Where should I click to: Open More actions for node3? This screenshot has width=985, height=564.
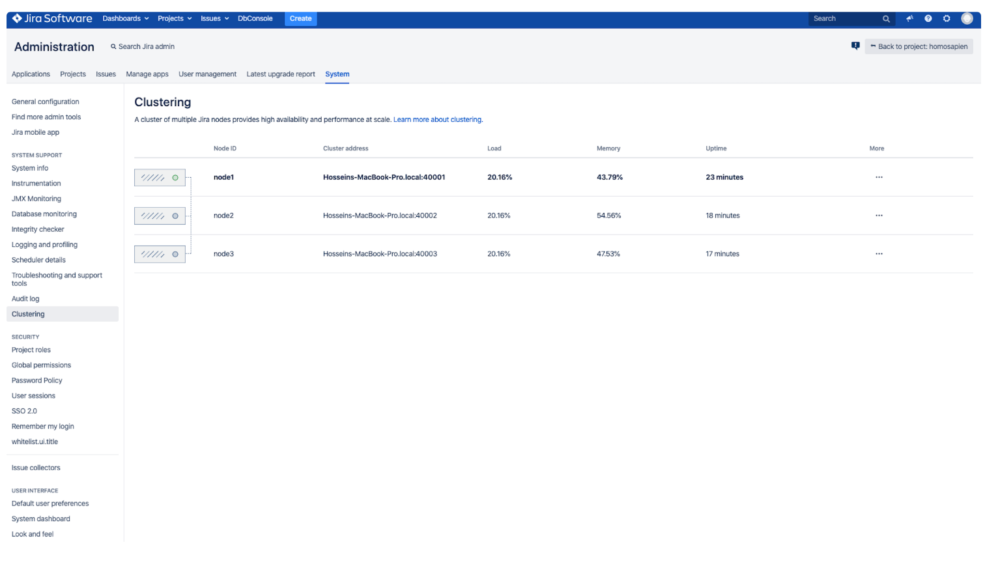pos(879,254)
